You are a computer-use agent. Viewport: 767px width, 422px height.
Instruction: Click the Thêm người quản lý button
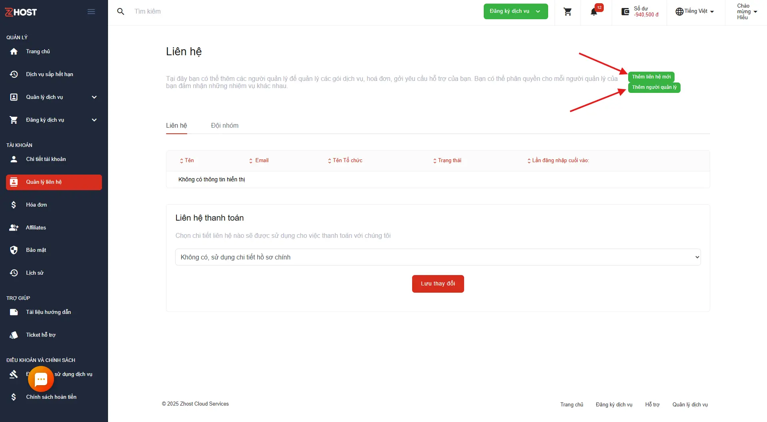654,87
